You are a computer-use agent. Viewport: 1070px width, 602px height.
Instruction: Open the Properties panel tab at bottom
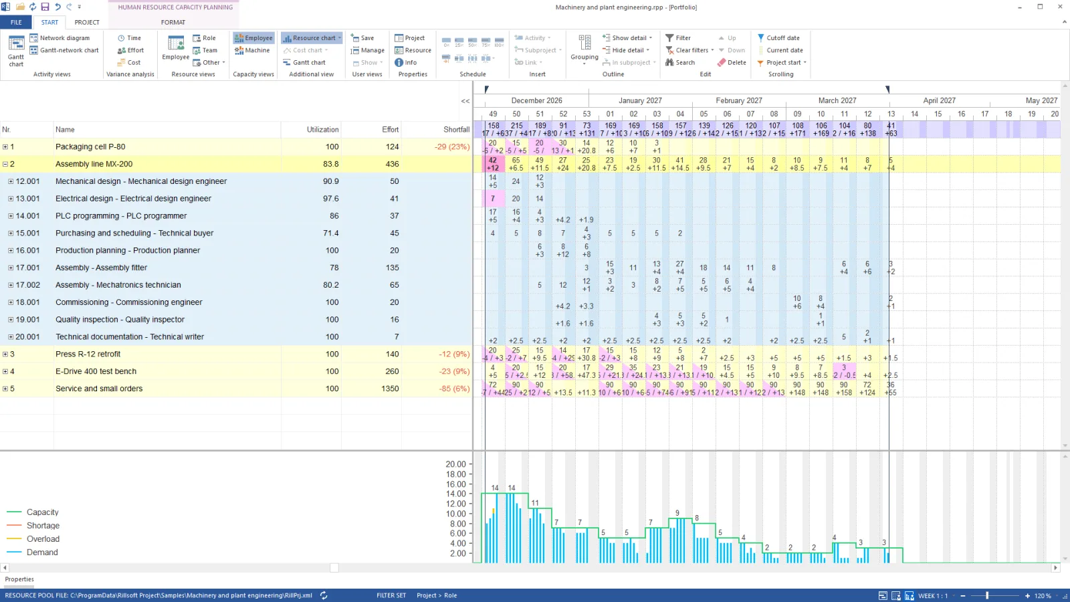coord(19,579)
